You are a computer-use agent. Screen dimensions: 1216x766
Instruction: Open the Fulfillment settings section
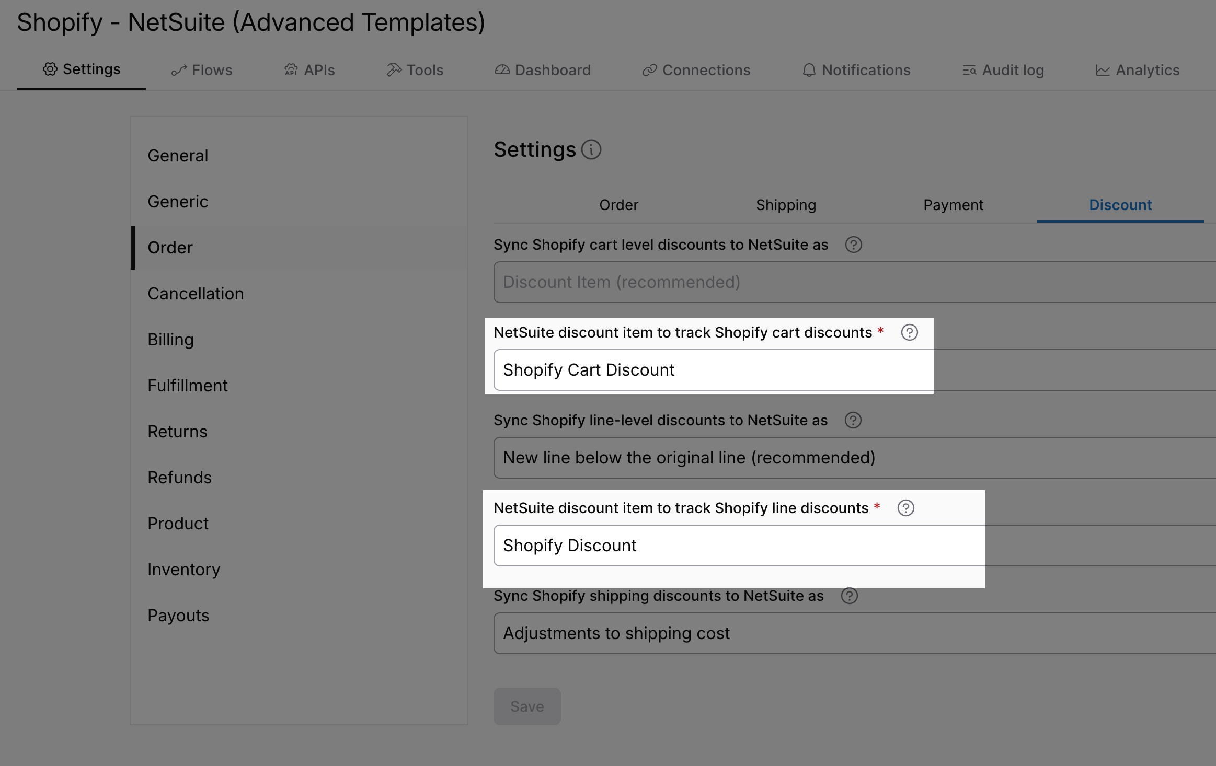pos(299,386)
